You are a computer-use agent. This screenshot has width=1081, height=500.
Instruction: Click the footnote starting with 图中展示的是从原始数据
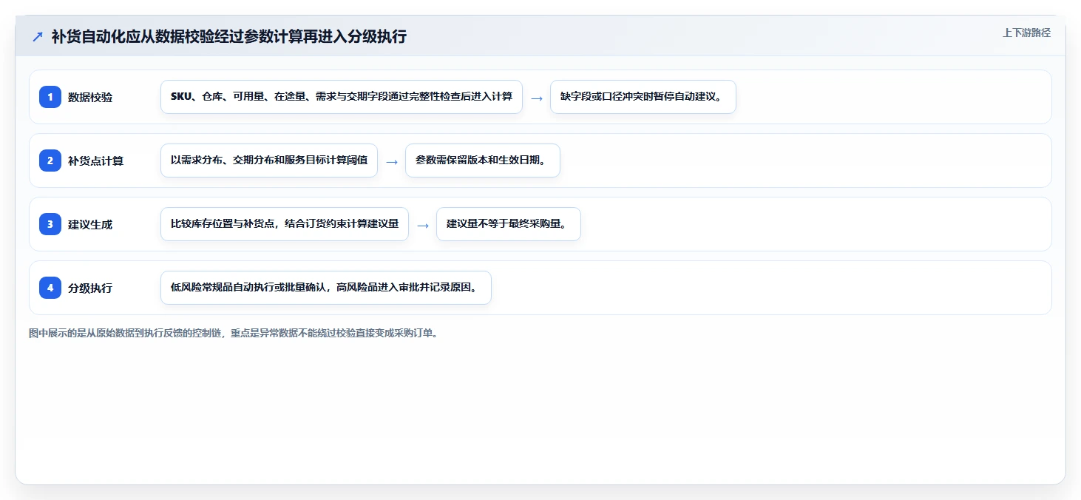(x=234, y=334)
